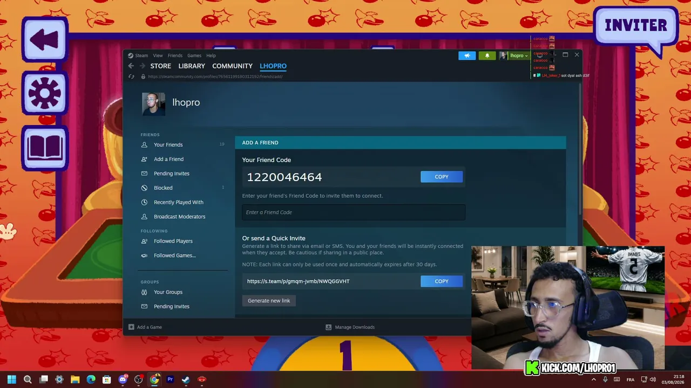Open Steam from the taskbar
Viewport: 691px width, 388px height.
pos(186,379)
